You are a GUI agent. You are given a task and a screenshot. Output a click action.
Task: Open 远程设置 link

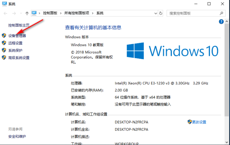[x=15, y=43]
